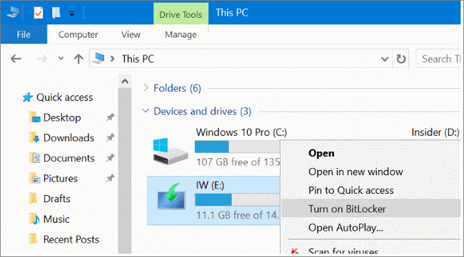Refresh the This PC view
Screen dimensions: 464x257
coord(401,58)
